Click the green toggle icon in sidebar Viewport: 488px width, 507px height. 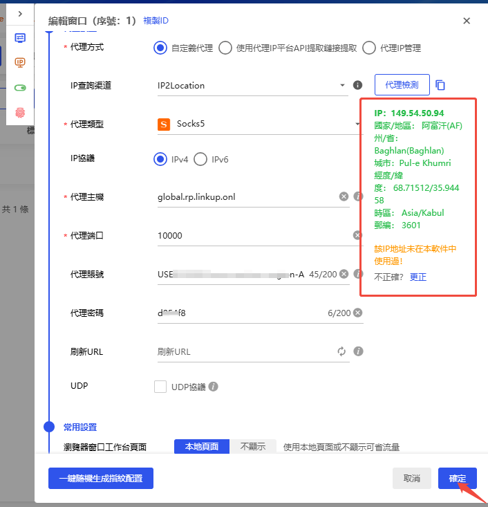point(20,88)
